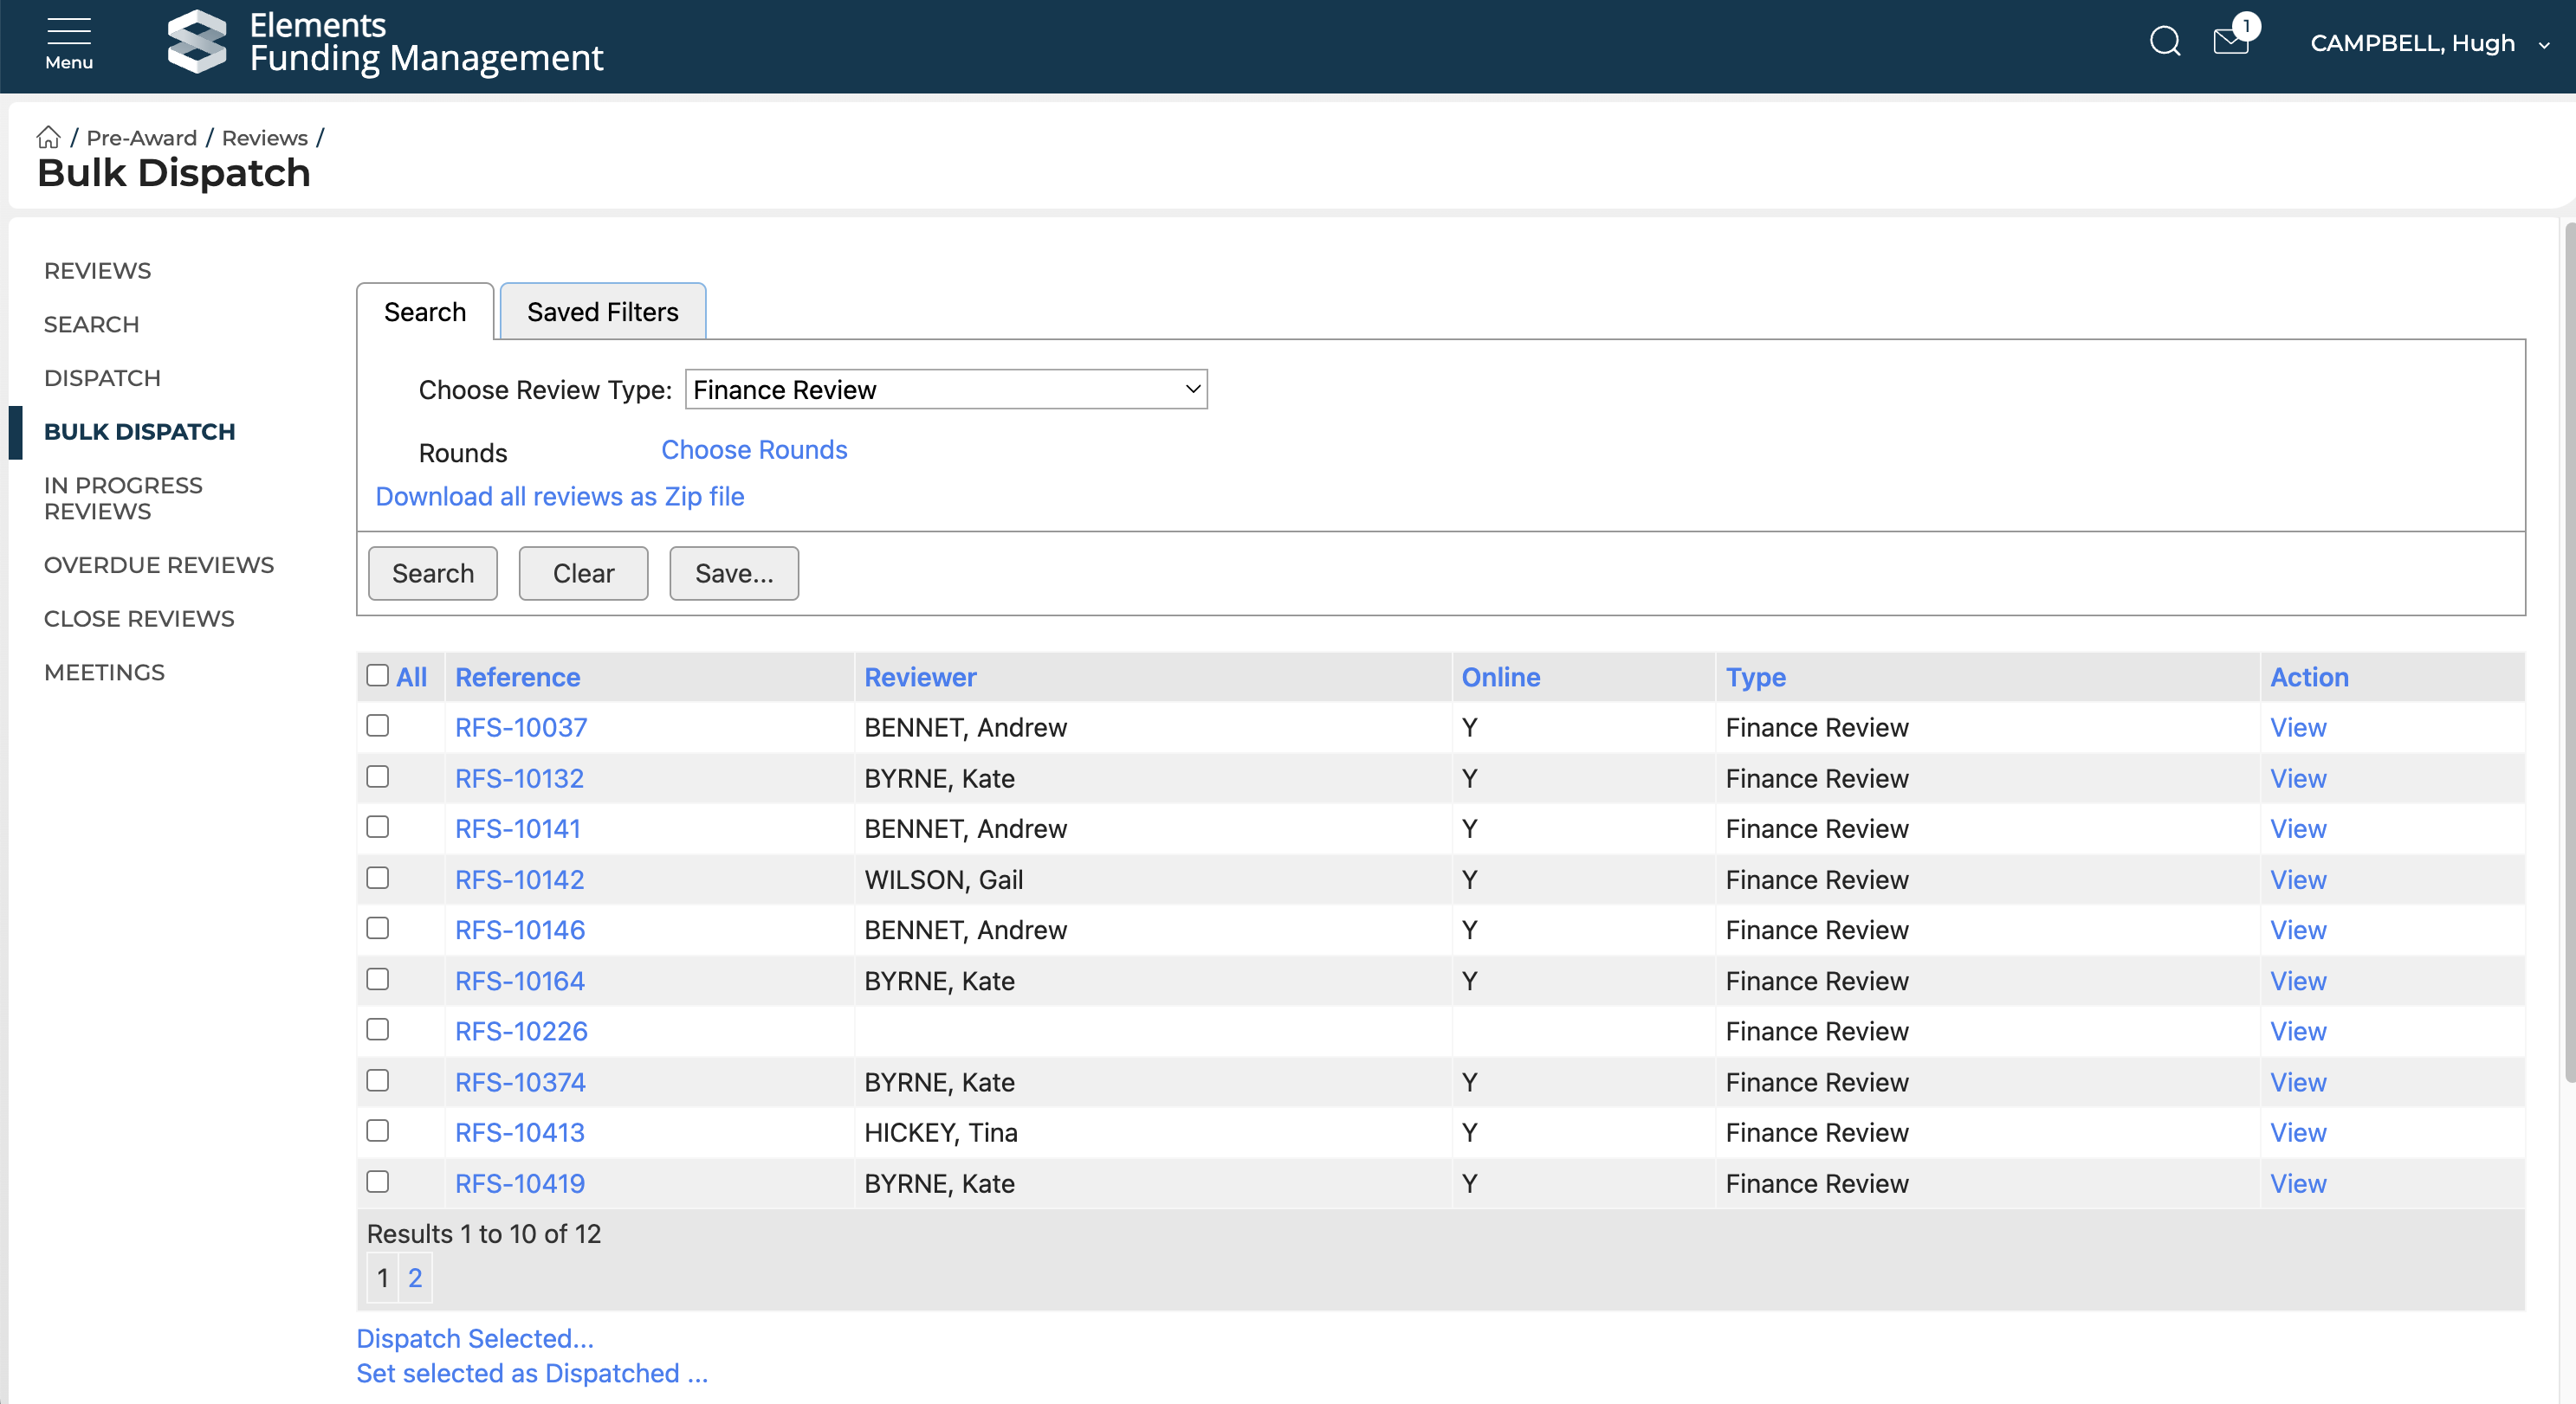Open the search magnifier icon
This screenshot has height=1404, width=2576.
tap(2164, 42)
